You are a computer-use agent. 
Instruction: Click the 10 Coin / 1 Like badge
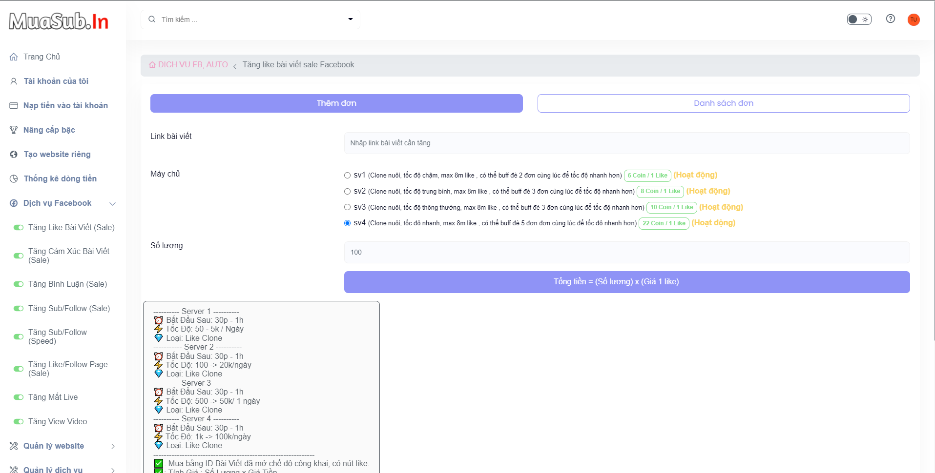coord(671,207)
